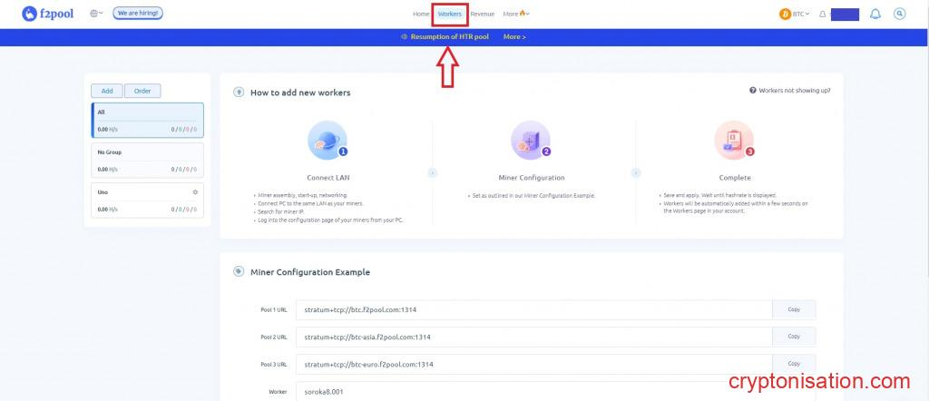Open the BTC currency dropdown

tap(795, 14)
